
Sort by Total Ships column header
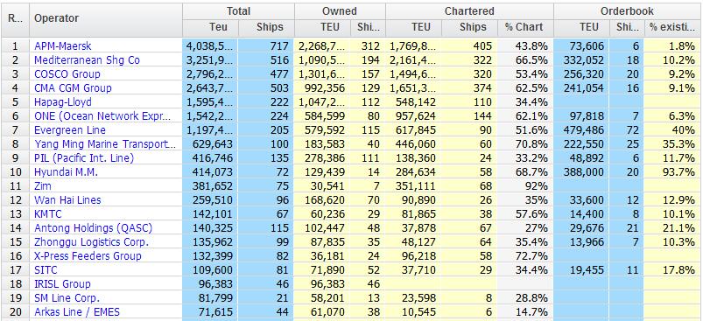point(270,27)
